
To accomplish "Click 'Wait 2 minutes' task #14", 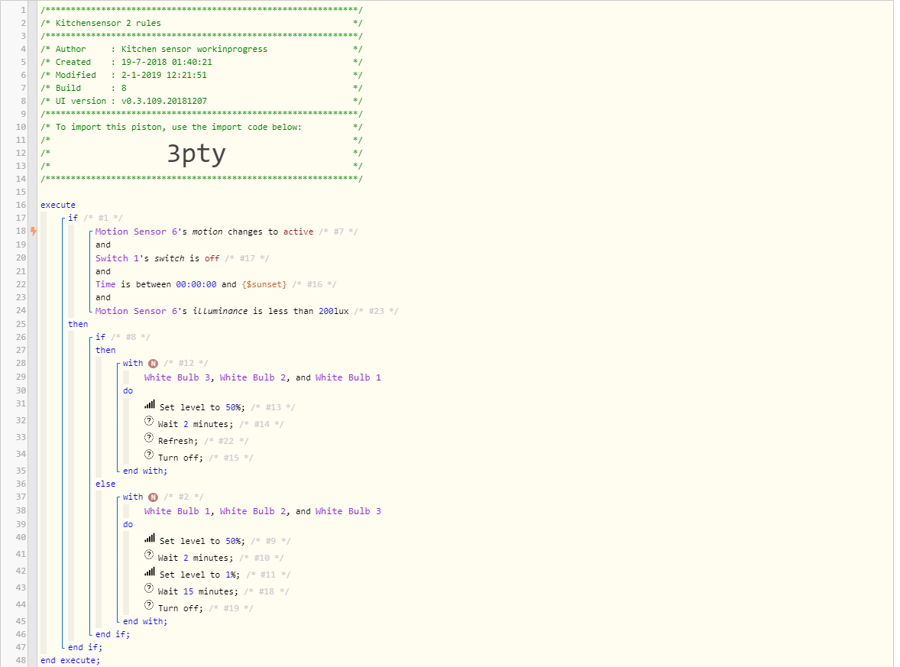I will tap(196, 424).
